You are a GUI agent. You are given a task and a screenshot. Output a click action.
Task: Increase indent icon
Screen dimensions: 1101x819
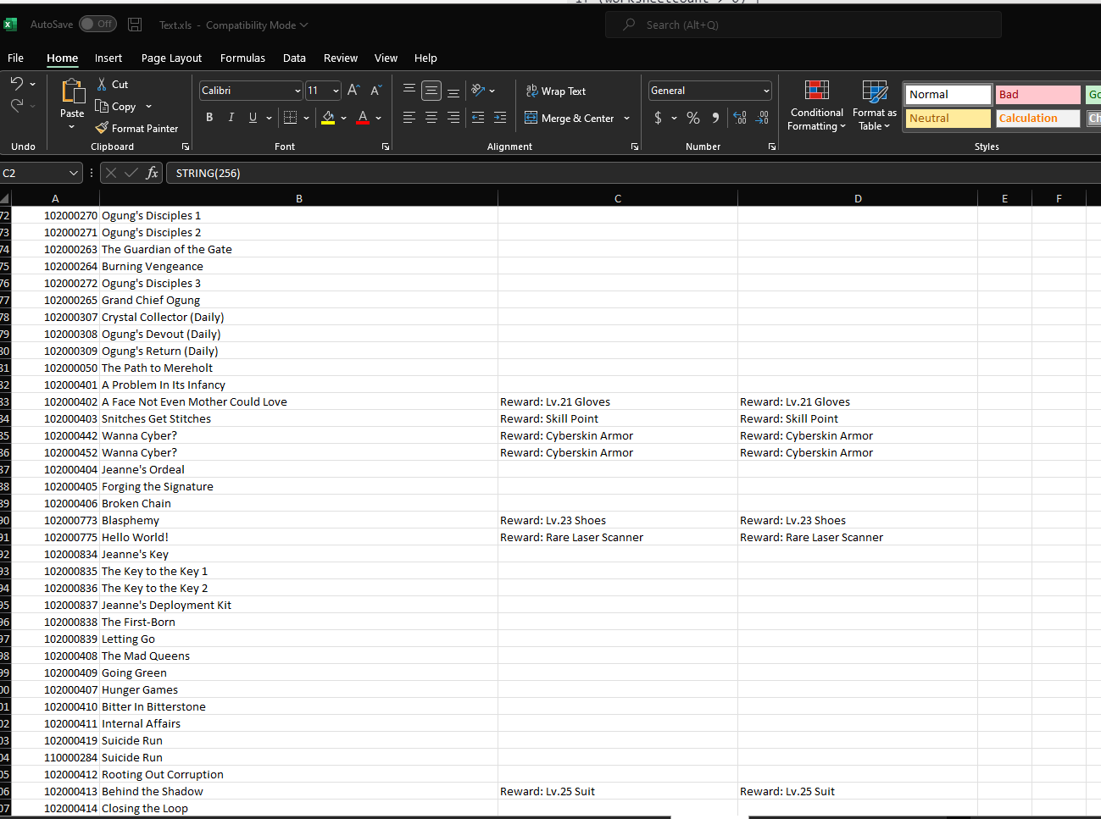coord(500,118)
